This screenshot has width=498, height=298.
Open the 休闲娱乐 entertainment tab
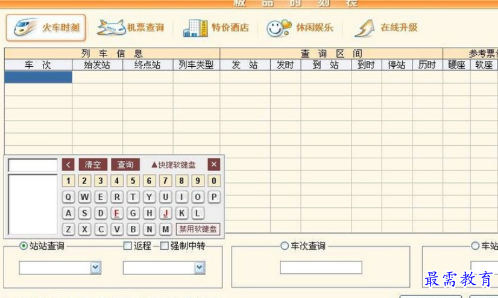click(x=300, y=28)
